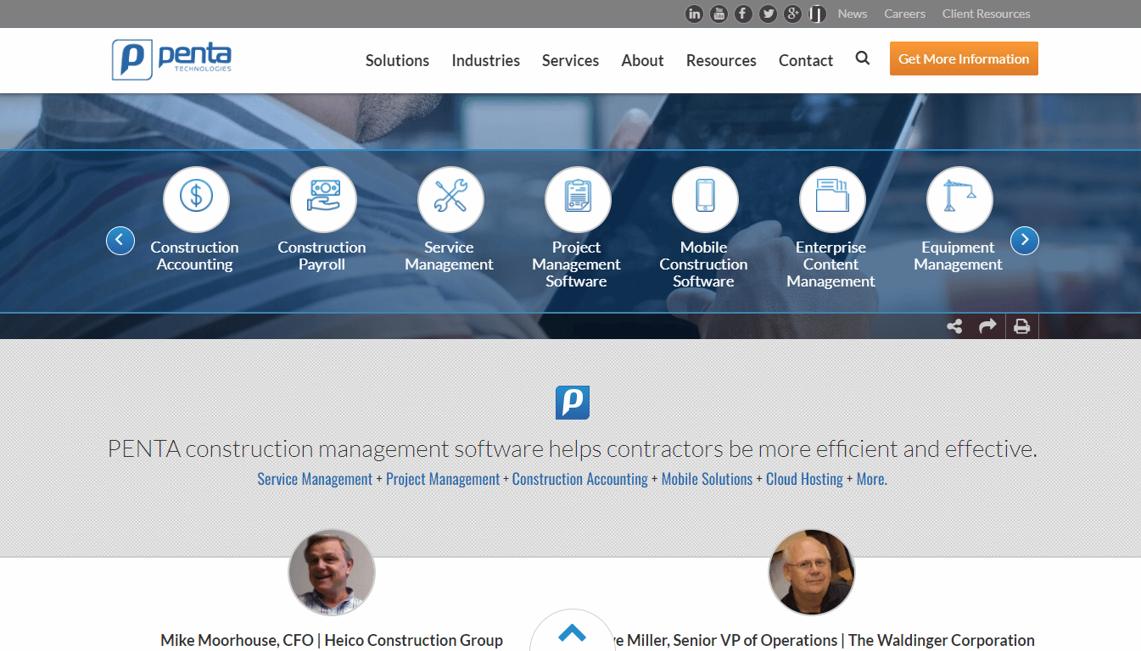Click the Construction Accounting dollar icon
The height and width of the screenshot is (651, 1141).
point(196,199)
